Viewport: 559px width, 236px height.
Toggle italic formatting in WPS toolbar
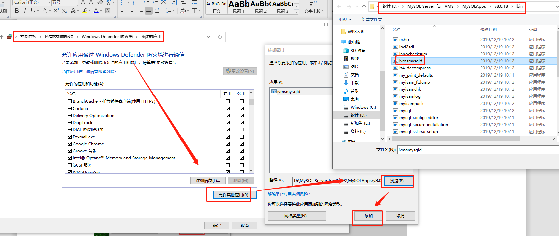coord(25,11)
